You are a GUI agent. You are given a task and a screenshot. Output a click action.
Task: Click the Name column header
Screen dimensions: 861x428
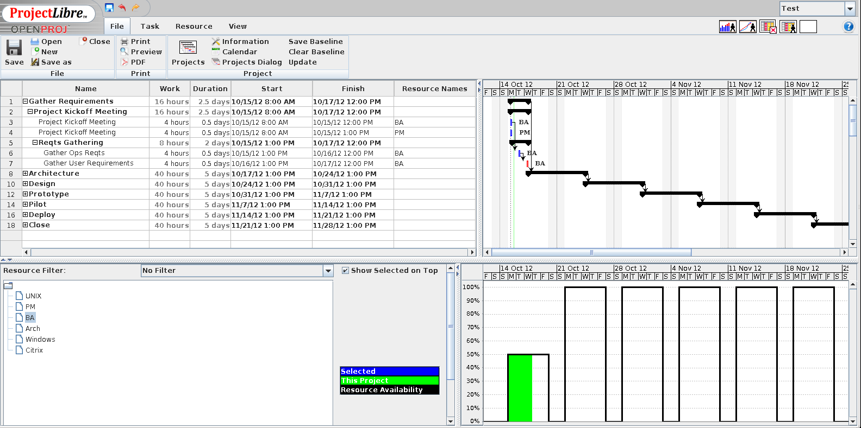tap(86, 88)
